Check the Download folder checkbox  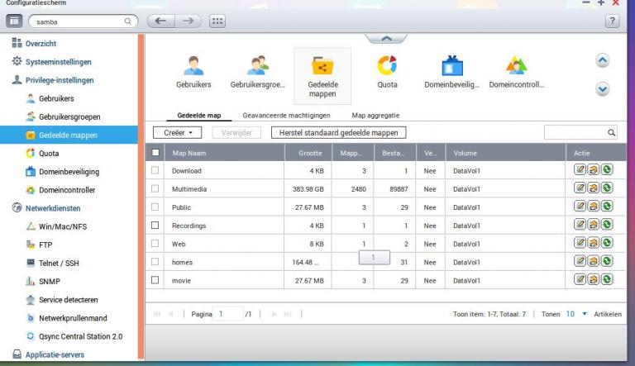point(155,171)
